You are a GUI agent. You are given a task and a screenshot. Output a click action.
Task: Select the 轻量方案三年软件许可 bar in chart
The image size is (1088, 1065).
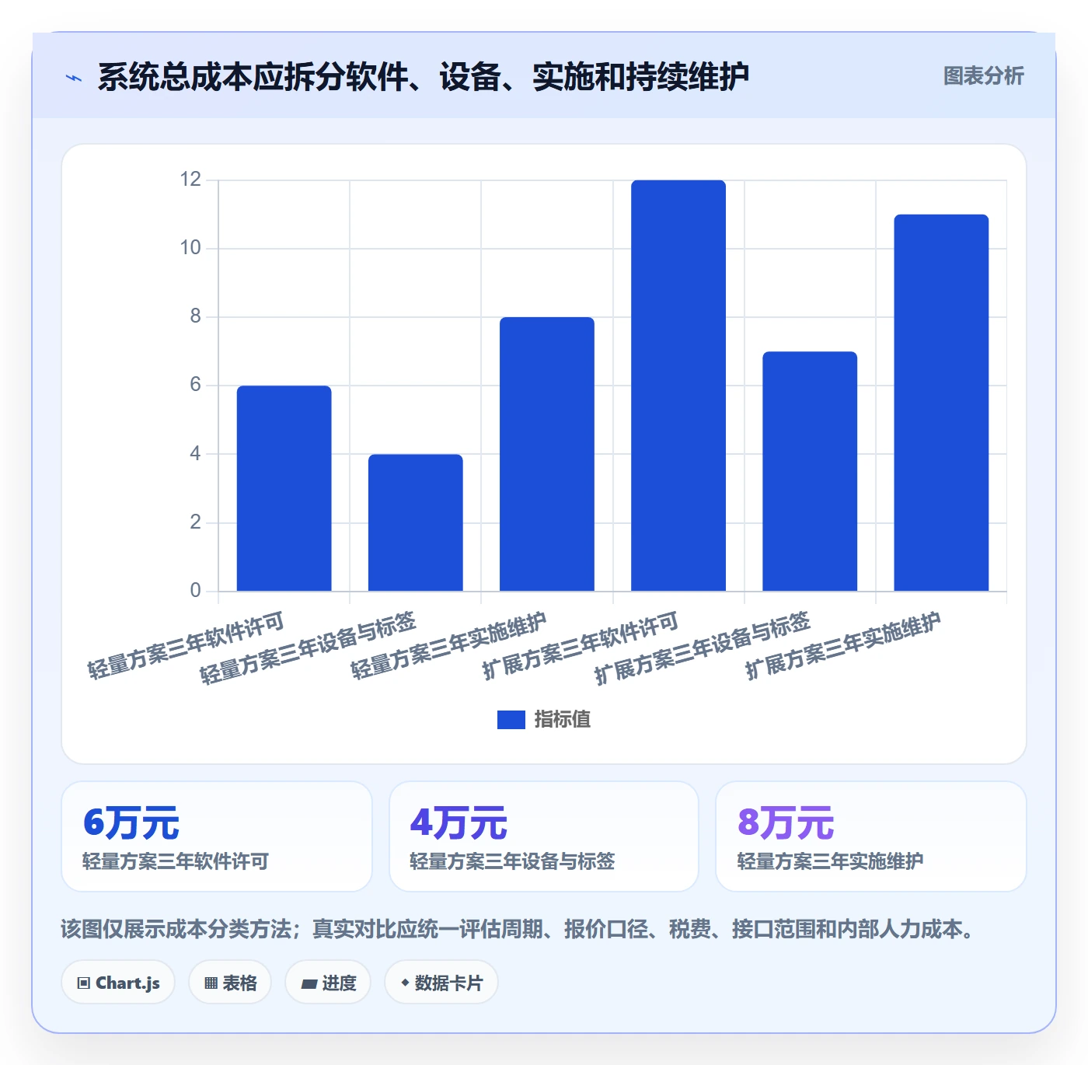pos(284,488)
